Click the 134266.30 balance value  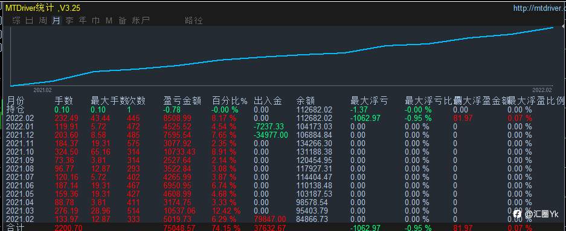(x=314, y=143)
